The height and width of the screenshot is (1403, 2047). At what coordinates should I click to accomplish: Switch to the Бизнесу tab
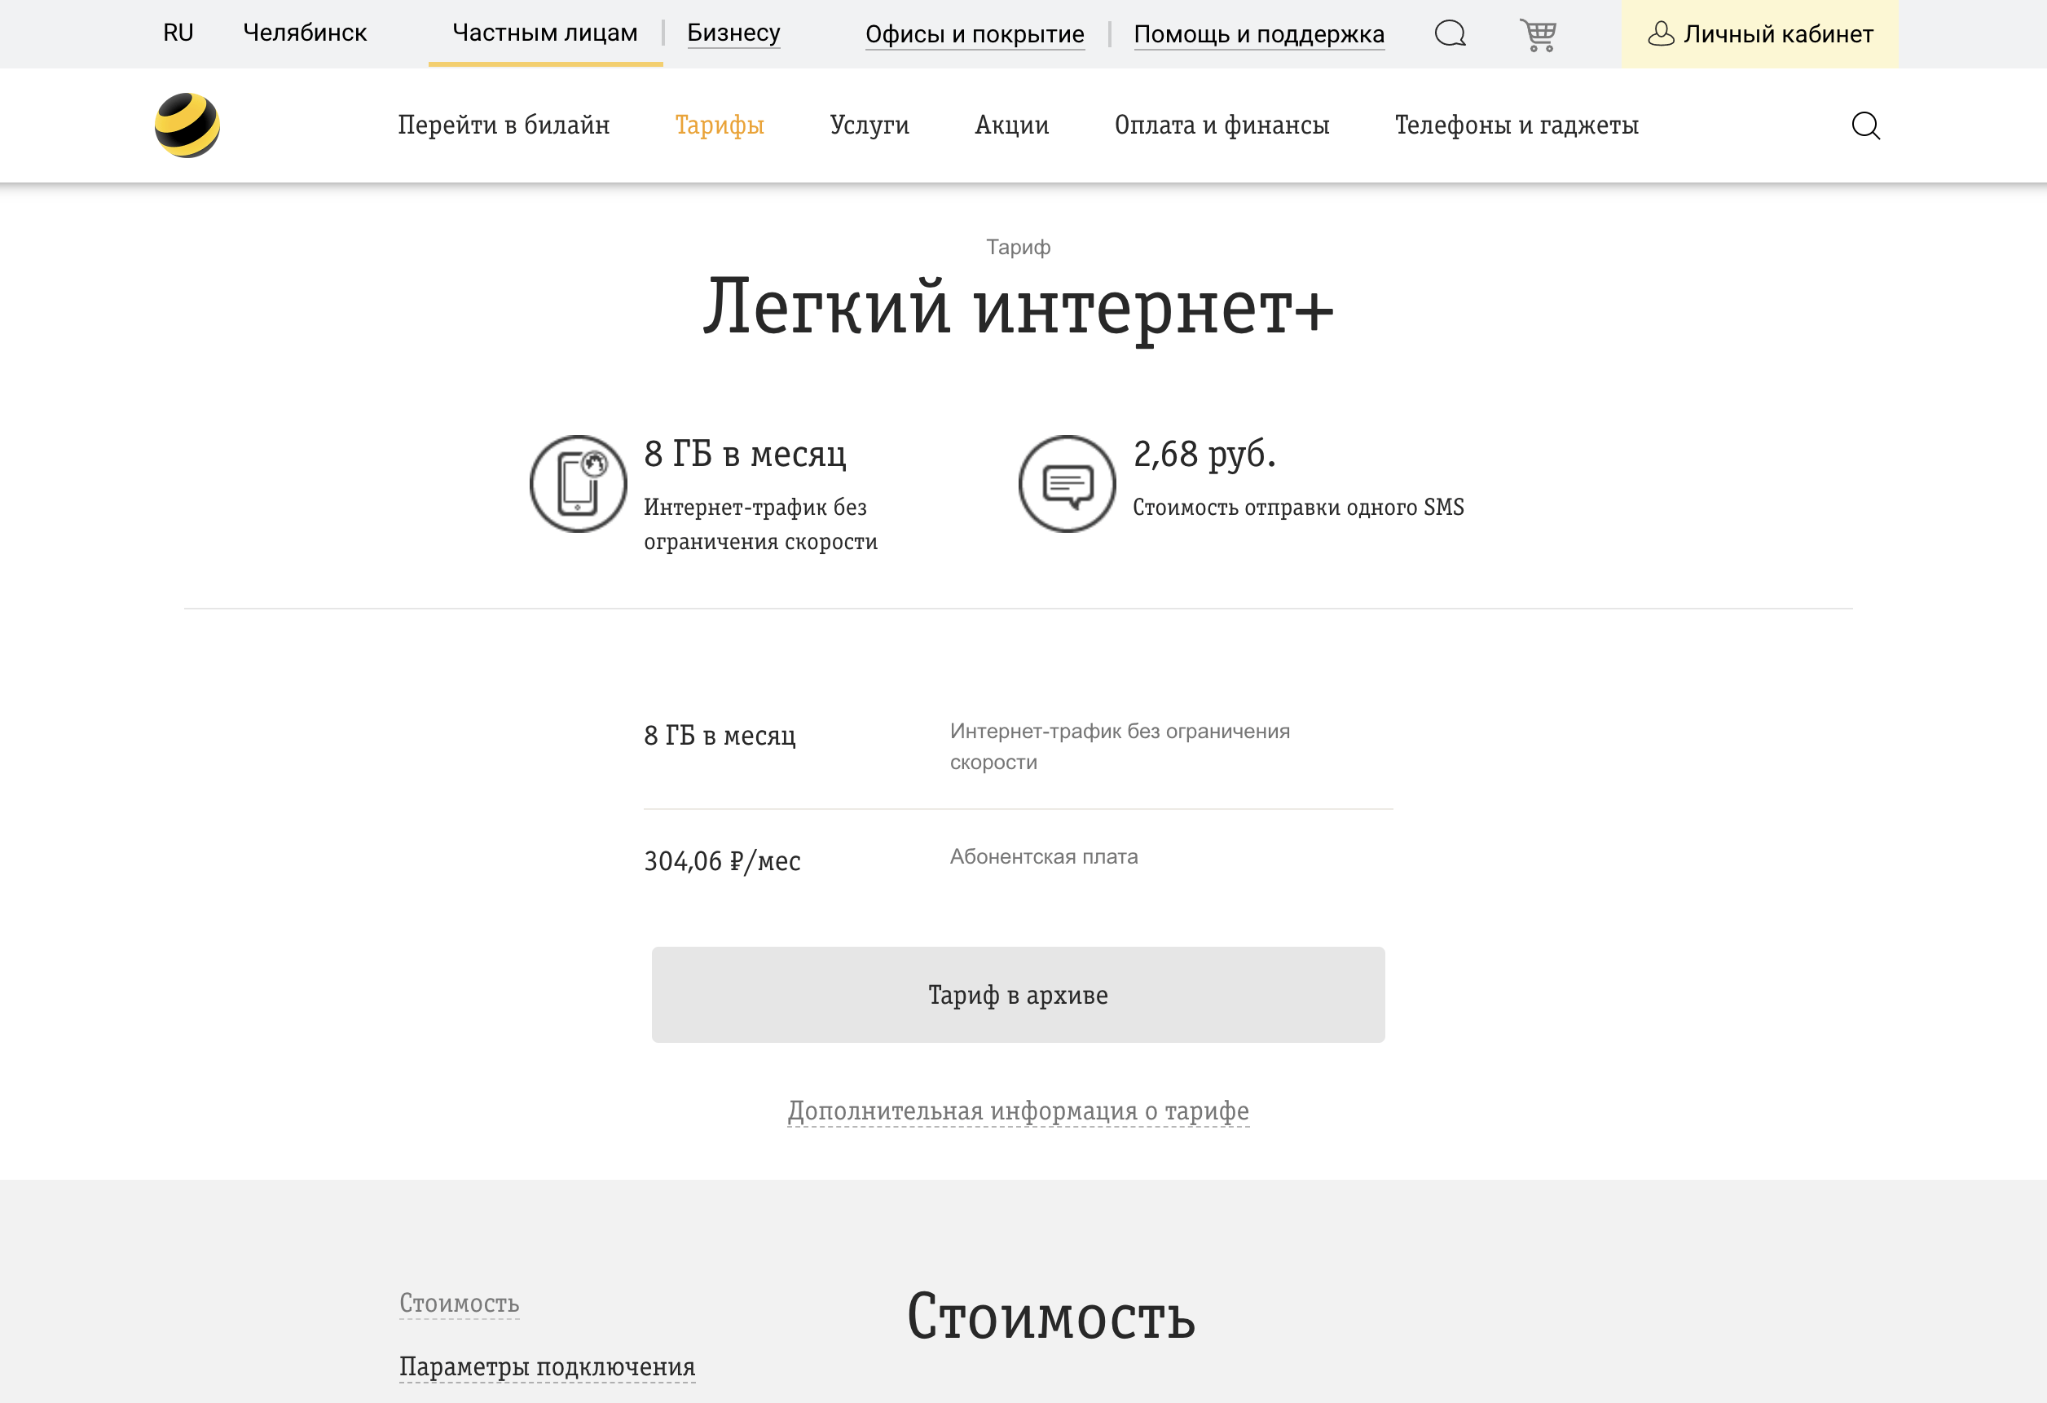(x=733, y=33)
